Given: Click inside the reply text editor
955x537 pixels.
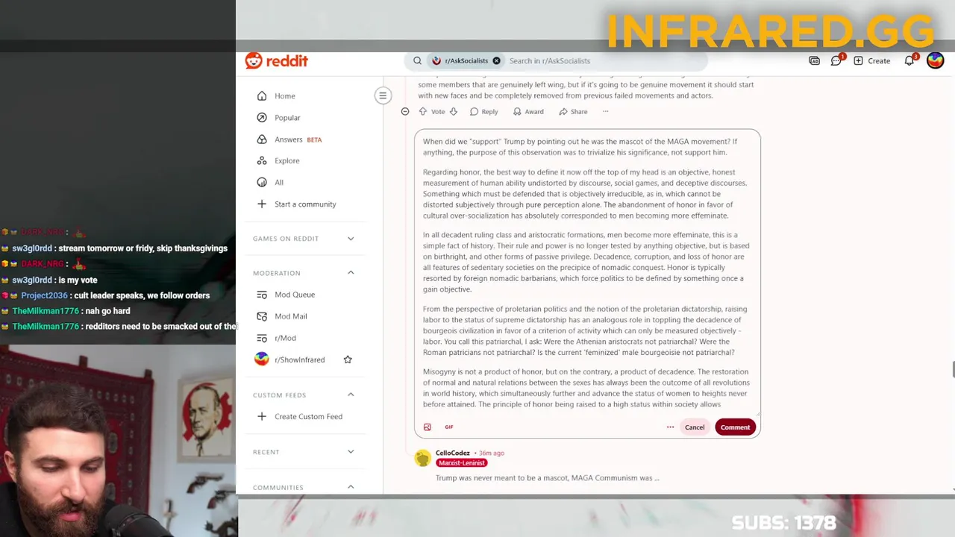Looking at the screenshot, I should pos(587,272).
